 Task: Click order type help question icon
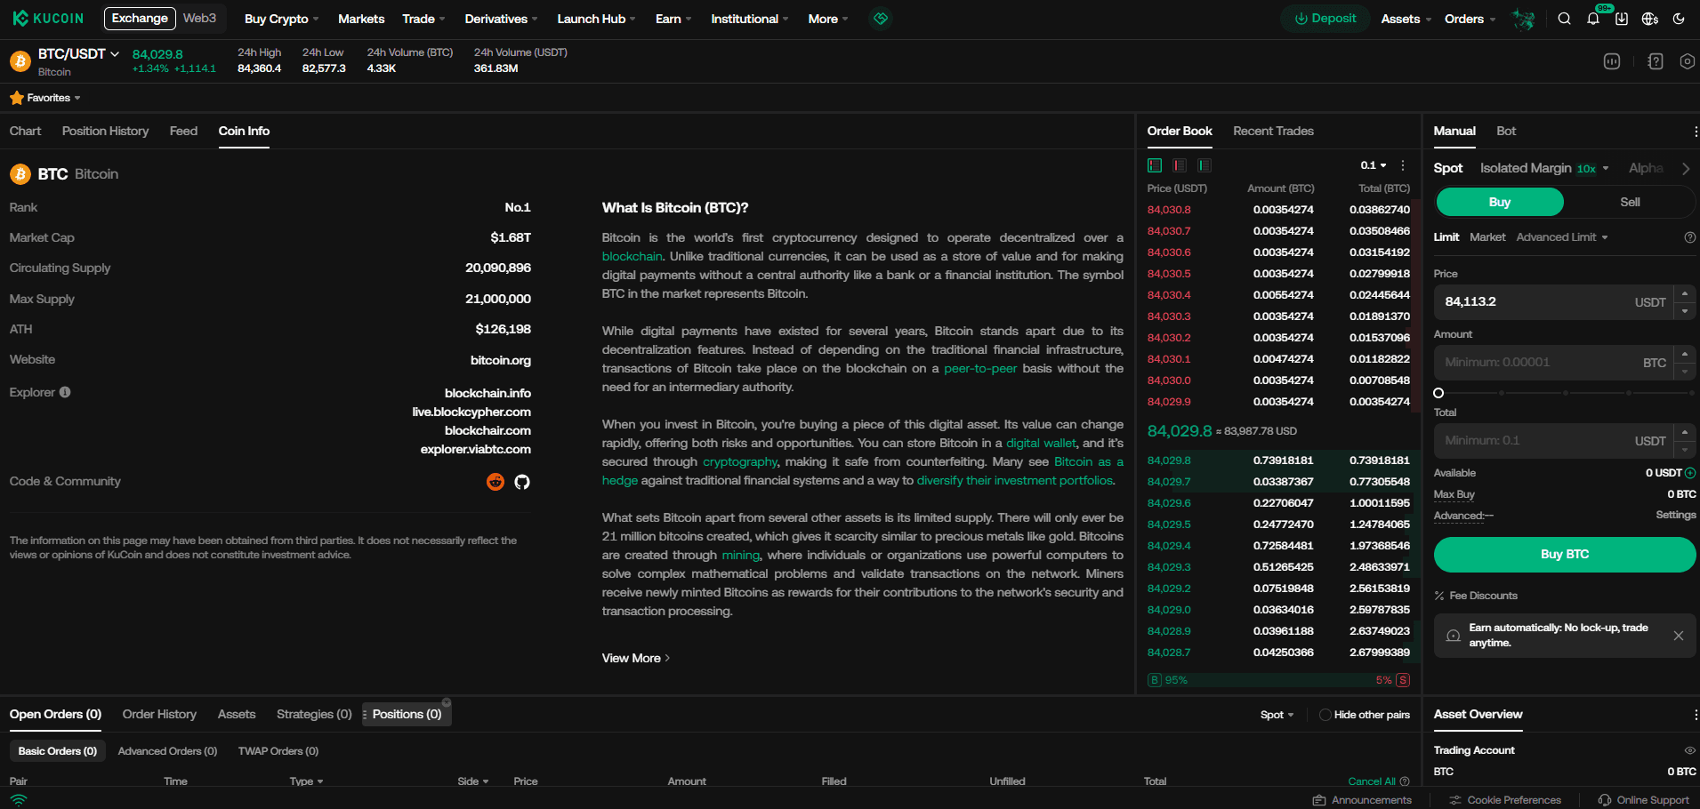(1690, 237)
